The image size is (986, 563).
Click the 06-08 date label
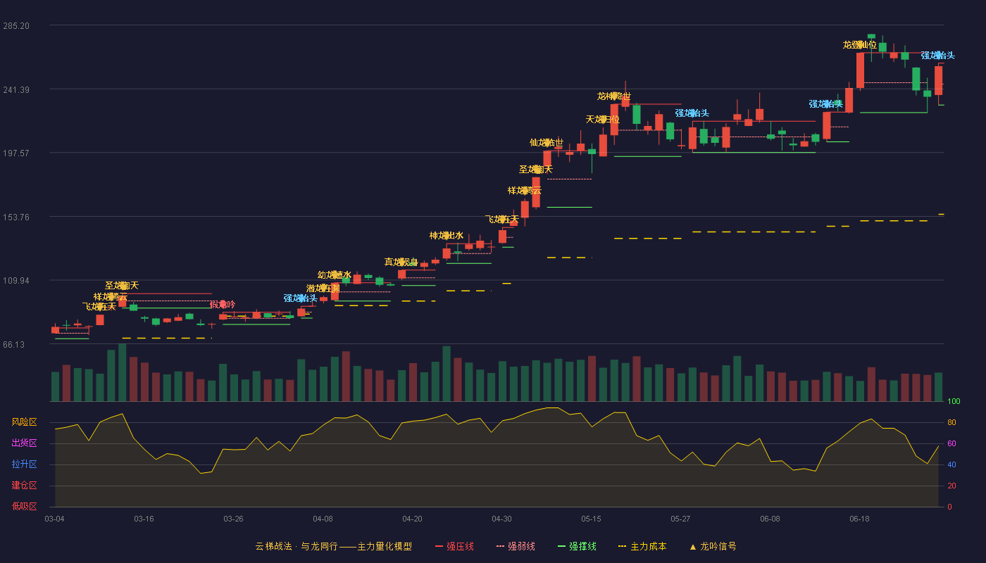(x=770, y=519)
